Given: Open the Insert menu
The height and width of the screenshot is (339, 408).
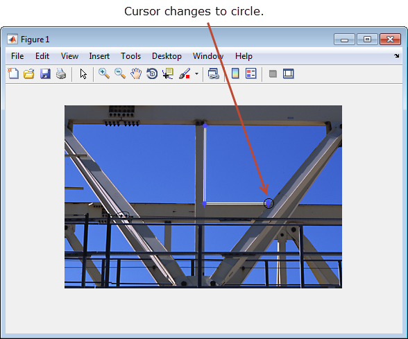Looking at the screenshot, I should 99,56.
